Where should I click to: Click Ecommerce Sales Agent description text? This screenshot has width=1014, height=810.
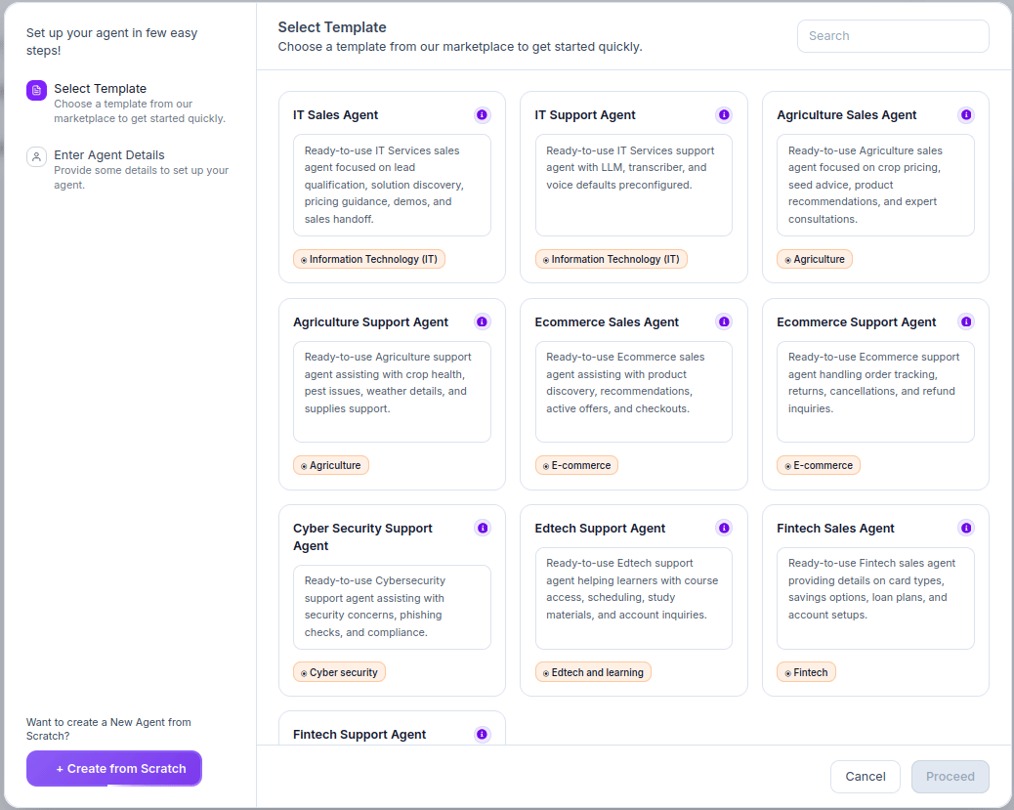click(625, 383)
